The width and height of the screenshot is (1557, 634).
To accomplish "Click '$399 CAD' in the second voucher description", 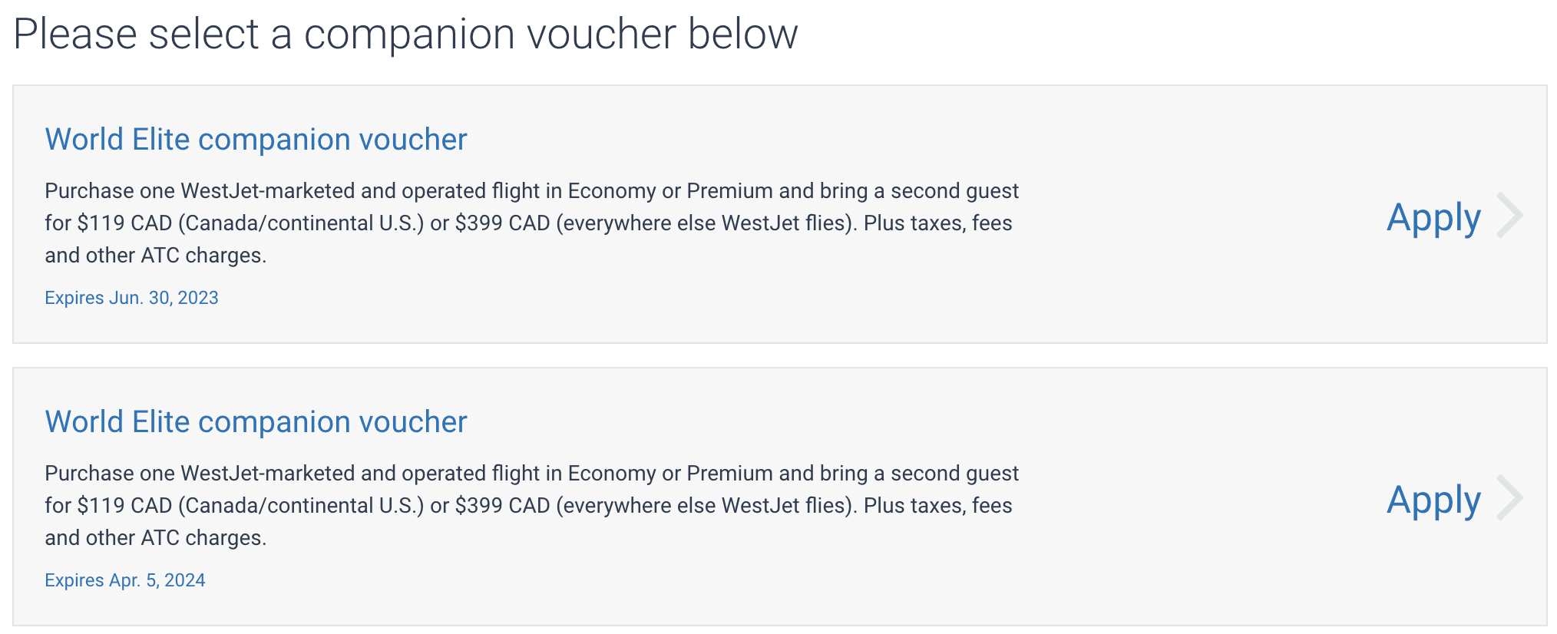I will click(x=502, y=506).
